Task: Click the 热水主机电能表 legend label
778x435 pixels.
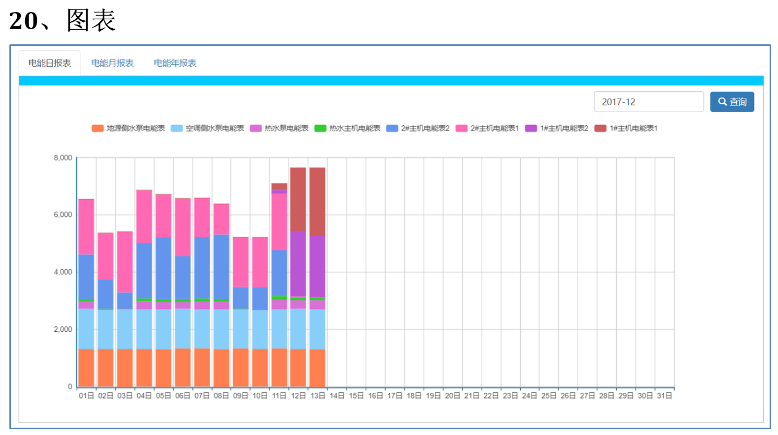Action: (355, 128)
